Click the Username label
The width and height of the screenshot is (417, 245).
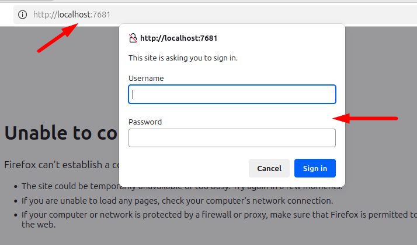(146, 78)
